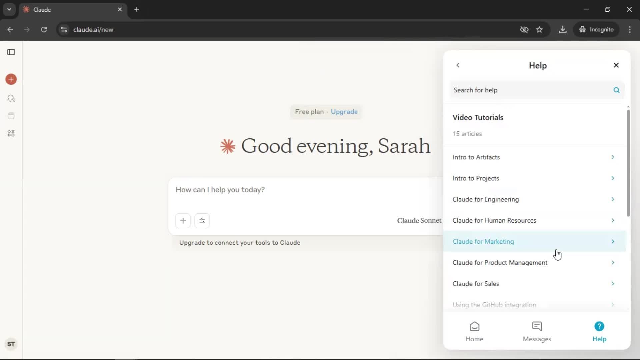Screen dimensions: 640x360
Task: Click the Help question mark icon
Action: pyautogui.click(x=599, y=326)
